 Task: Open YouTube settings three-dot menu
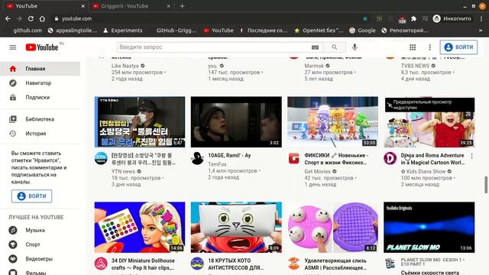[429, 47]
